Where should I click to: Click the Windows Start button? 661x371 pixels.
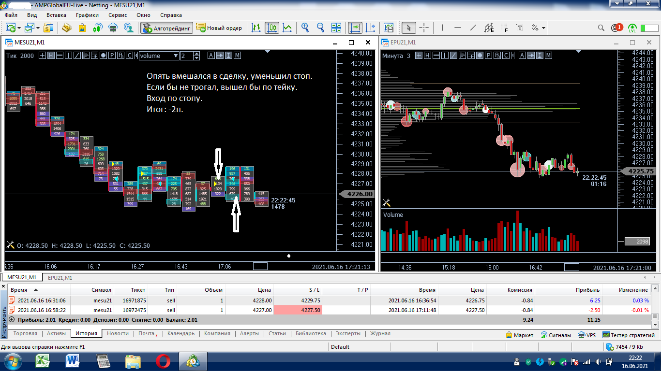tap(13, 361)
